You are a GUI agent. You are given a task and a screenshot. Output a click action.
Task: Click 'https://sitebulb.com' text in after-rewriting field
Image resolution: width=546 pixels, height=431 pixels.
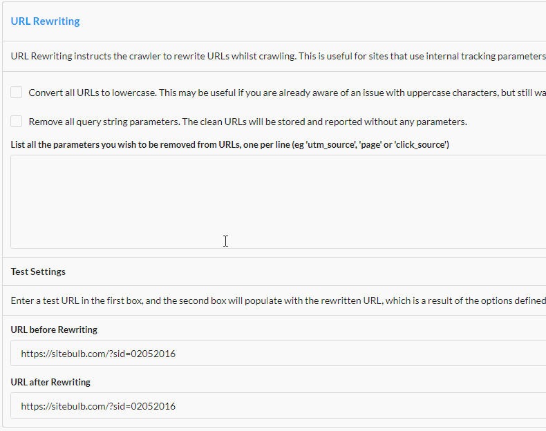pos(64,406)
